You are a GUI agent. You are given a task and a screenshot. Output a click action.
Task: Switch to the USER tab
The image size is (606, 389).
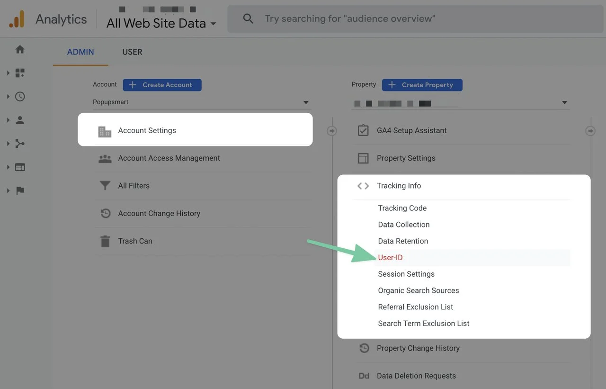(132, 52)
